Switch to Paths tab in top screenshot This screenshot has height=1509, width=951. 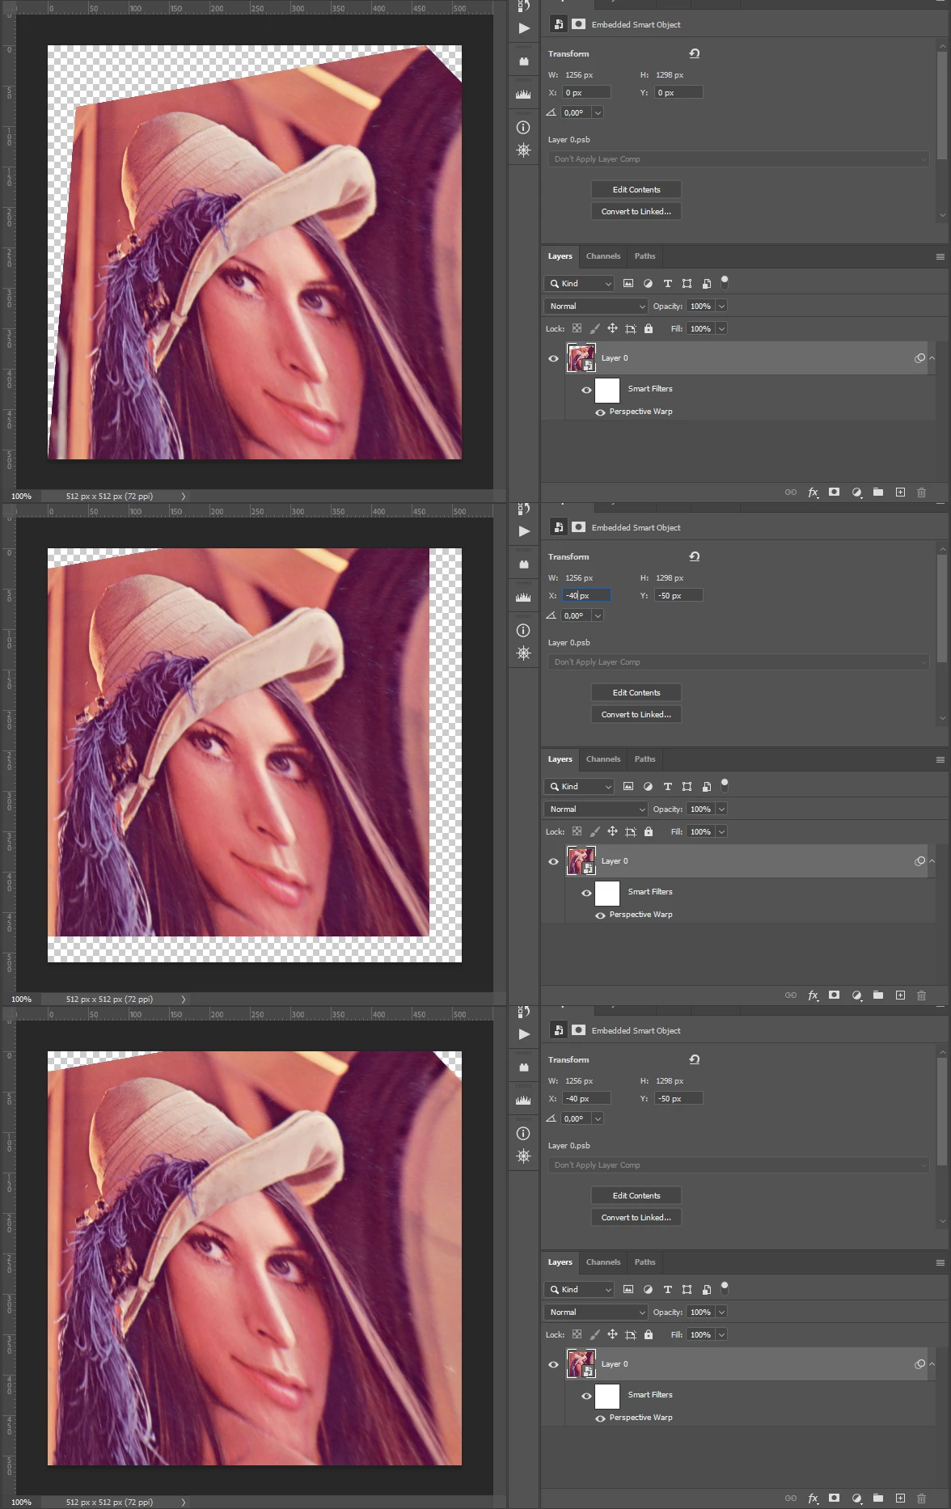[645, 256]
